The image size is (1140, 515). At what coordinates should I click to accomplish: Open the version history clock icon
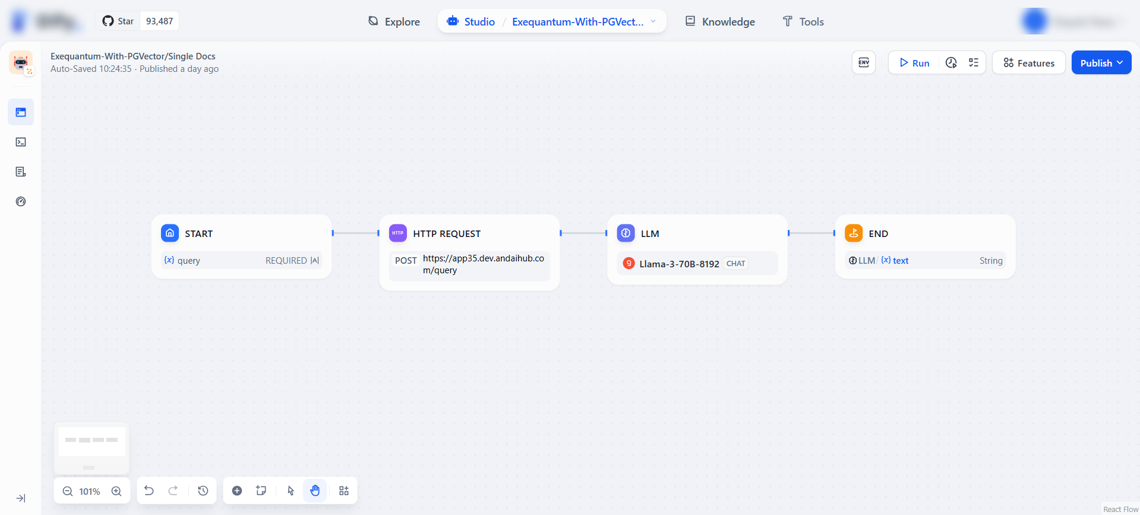pos(203,491)
